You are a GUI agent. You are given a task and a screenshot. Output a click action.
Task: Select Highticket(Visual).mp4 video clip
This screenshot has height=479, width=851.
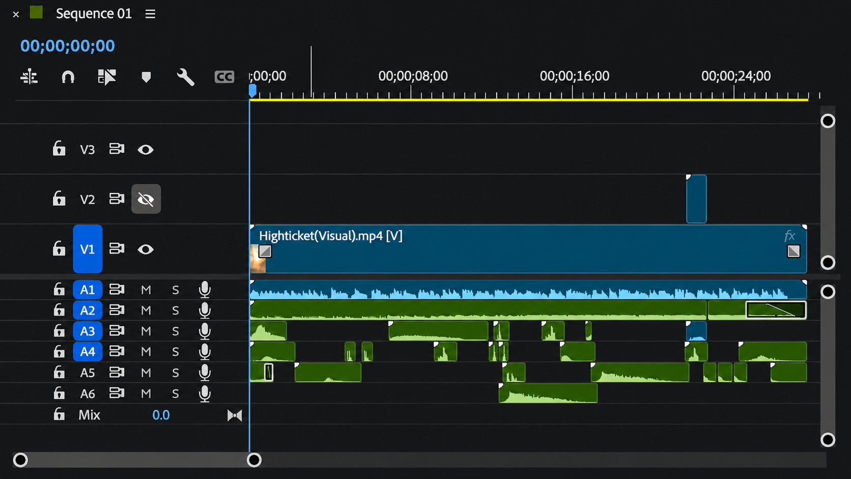528,249
